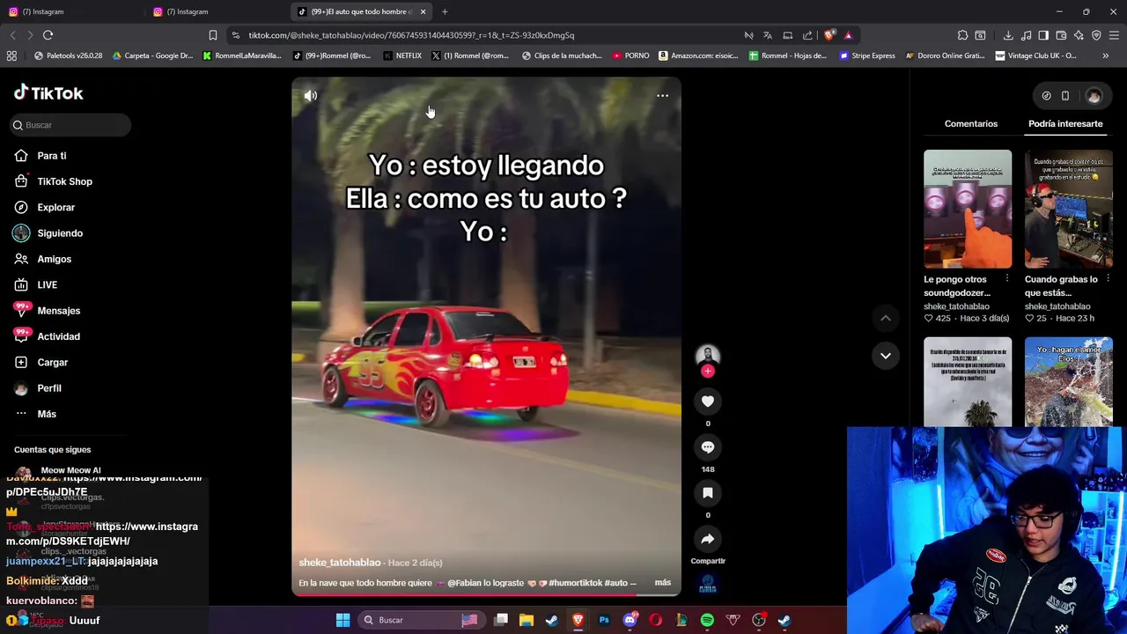Open comments bubble showing 148

(708, 447)
